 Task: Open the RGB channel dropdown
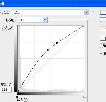point(33,20)
